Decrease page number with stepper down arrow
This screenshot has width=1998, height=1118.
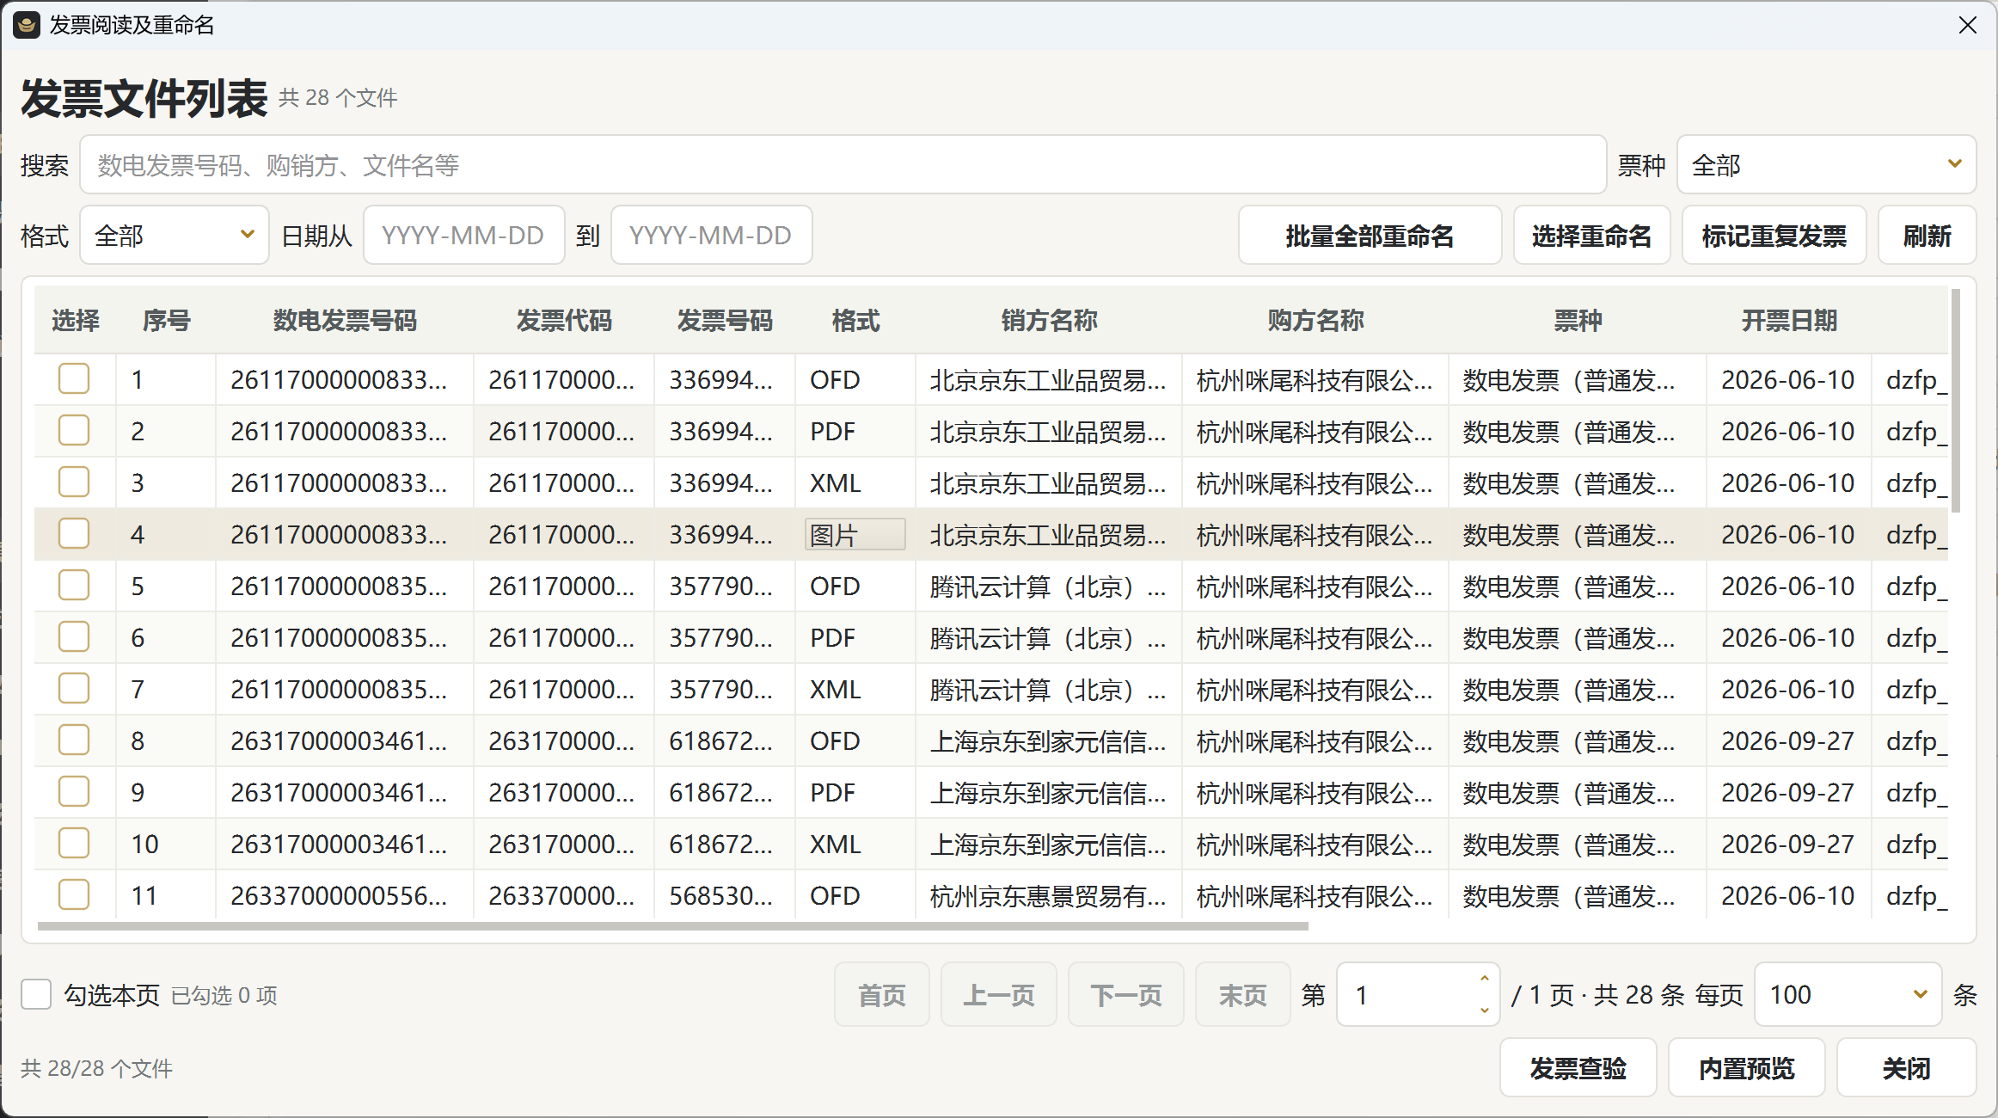(x=1484, y=1010)
